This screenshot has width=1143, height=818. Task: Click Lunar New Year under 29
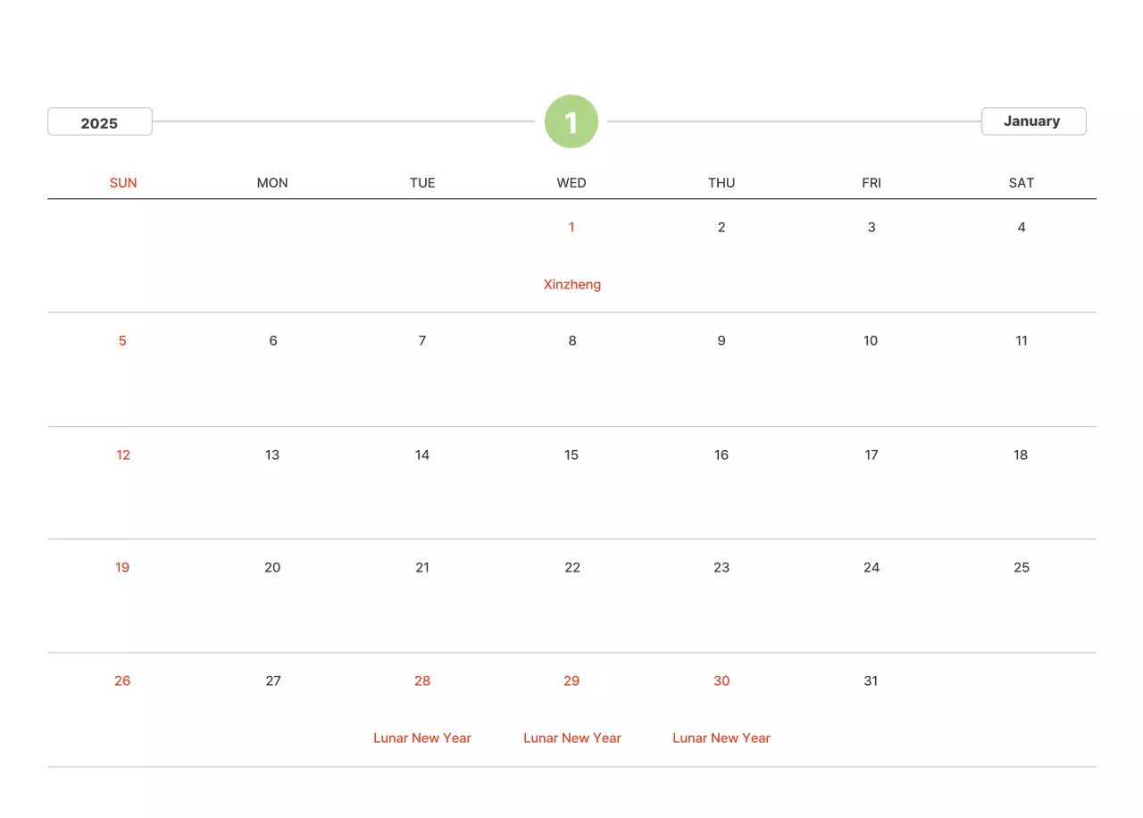(572, 739)
